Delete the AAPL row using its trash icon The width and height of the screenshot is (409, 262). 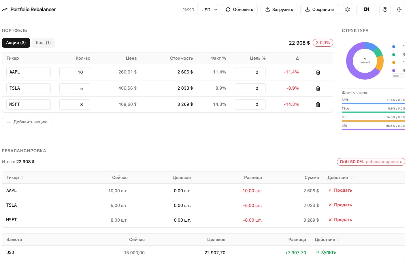tap(318, 72)
